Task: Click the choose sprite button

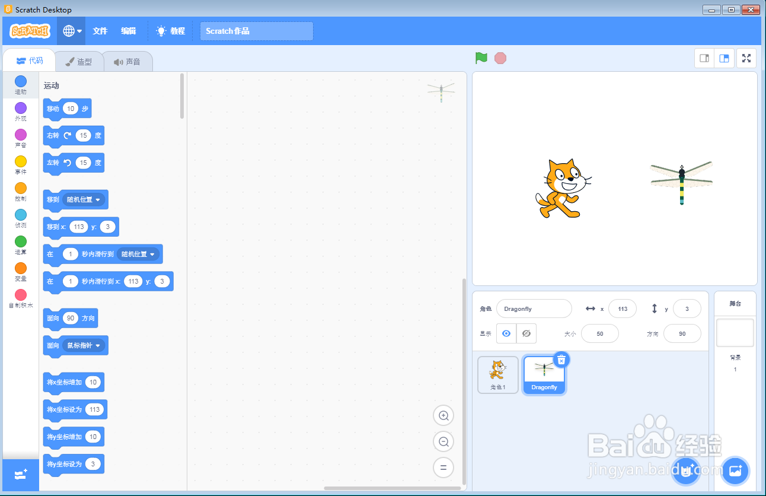Action: point(686,471)
